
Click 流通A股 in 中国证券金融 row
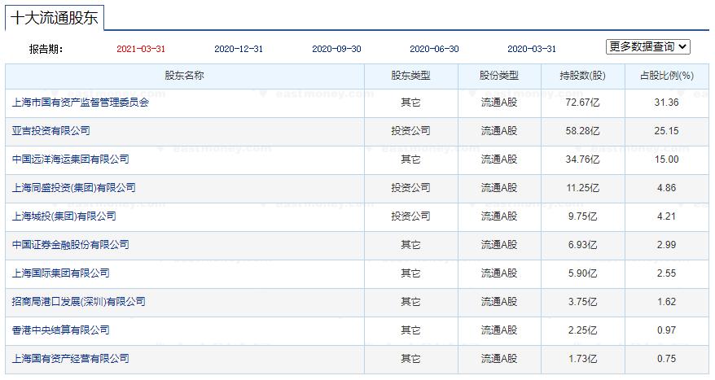(499, 245)
